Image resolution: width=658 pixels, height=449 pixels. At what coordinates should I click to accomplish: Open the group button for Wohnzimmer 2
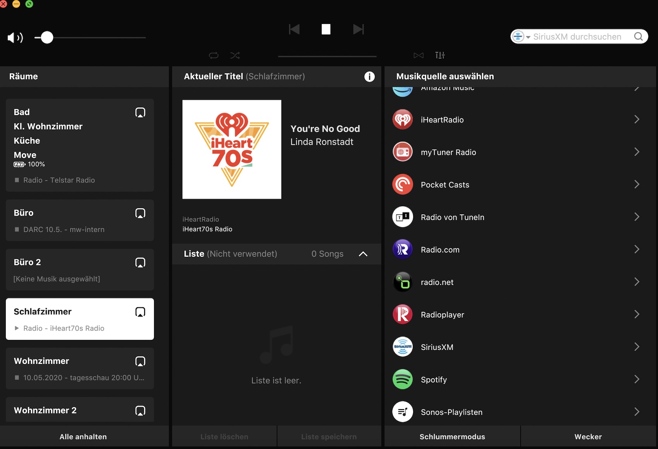point(140,411)
